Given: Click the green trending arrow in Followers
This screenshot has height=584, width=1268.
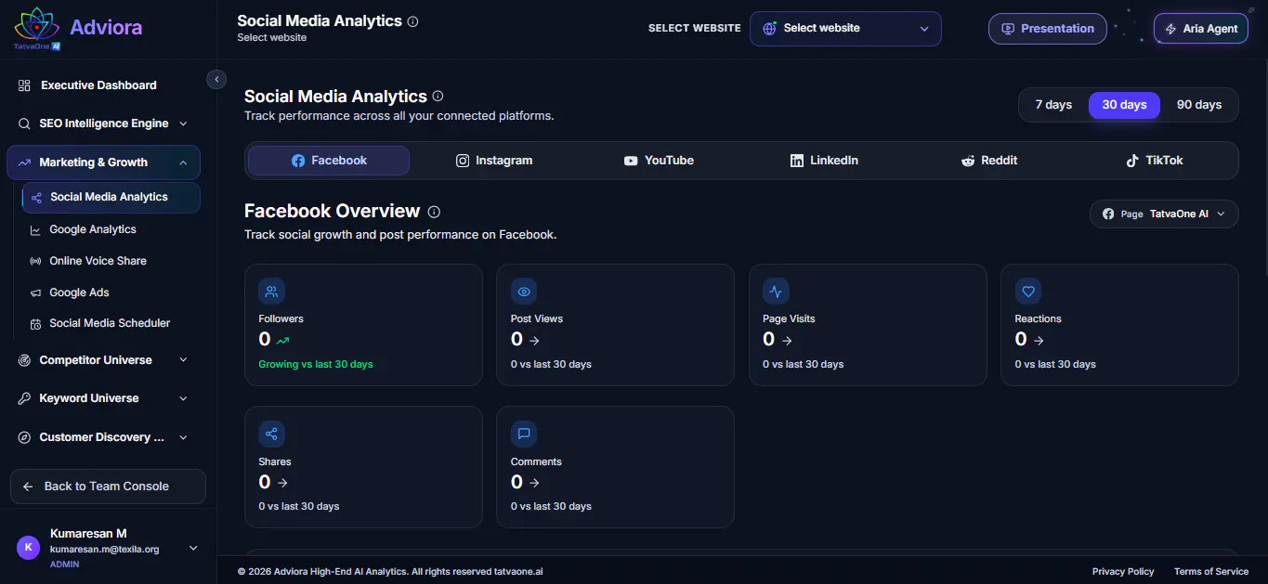Looking at the screenshot, I should (x=283, y=341).
